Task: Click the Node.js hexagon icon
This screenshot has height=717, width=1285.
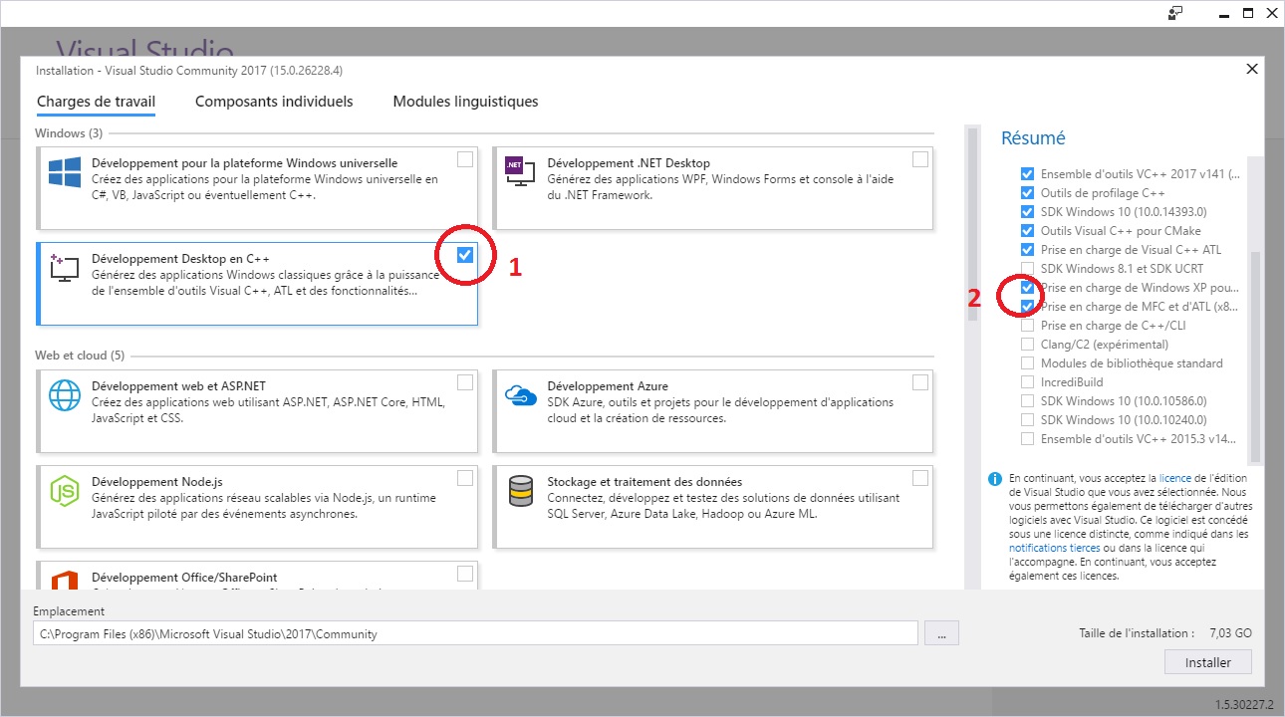Action: [65, 491]
